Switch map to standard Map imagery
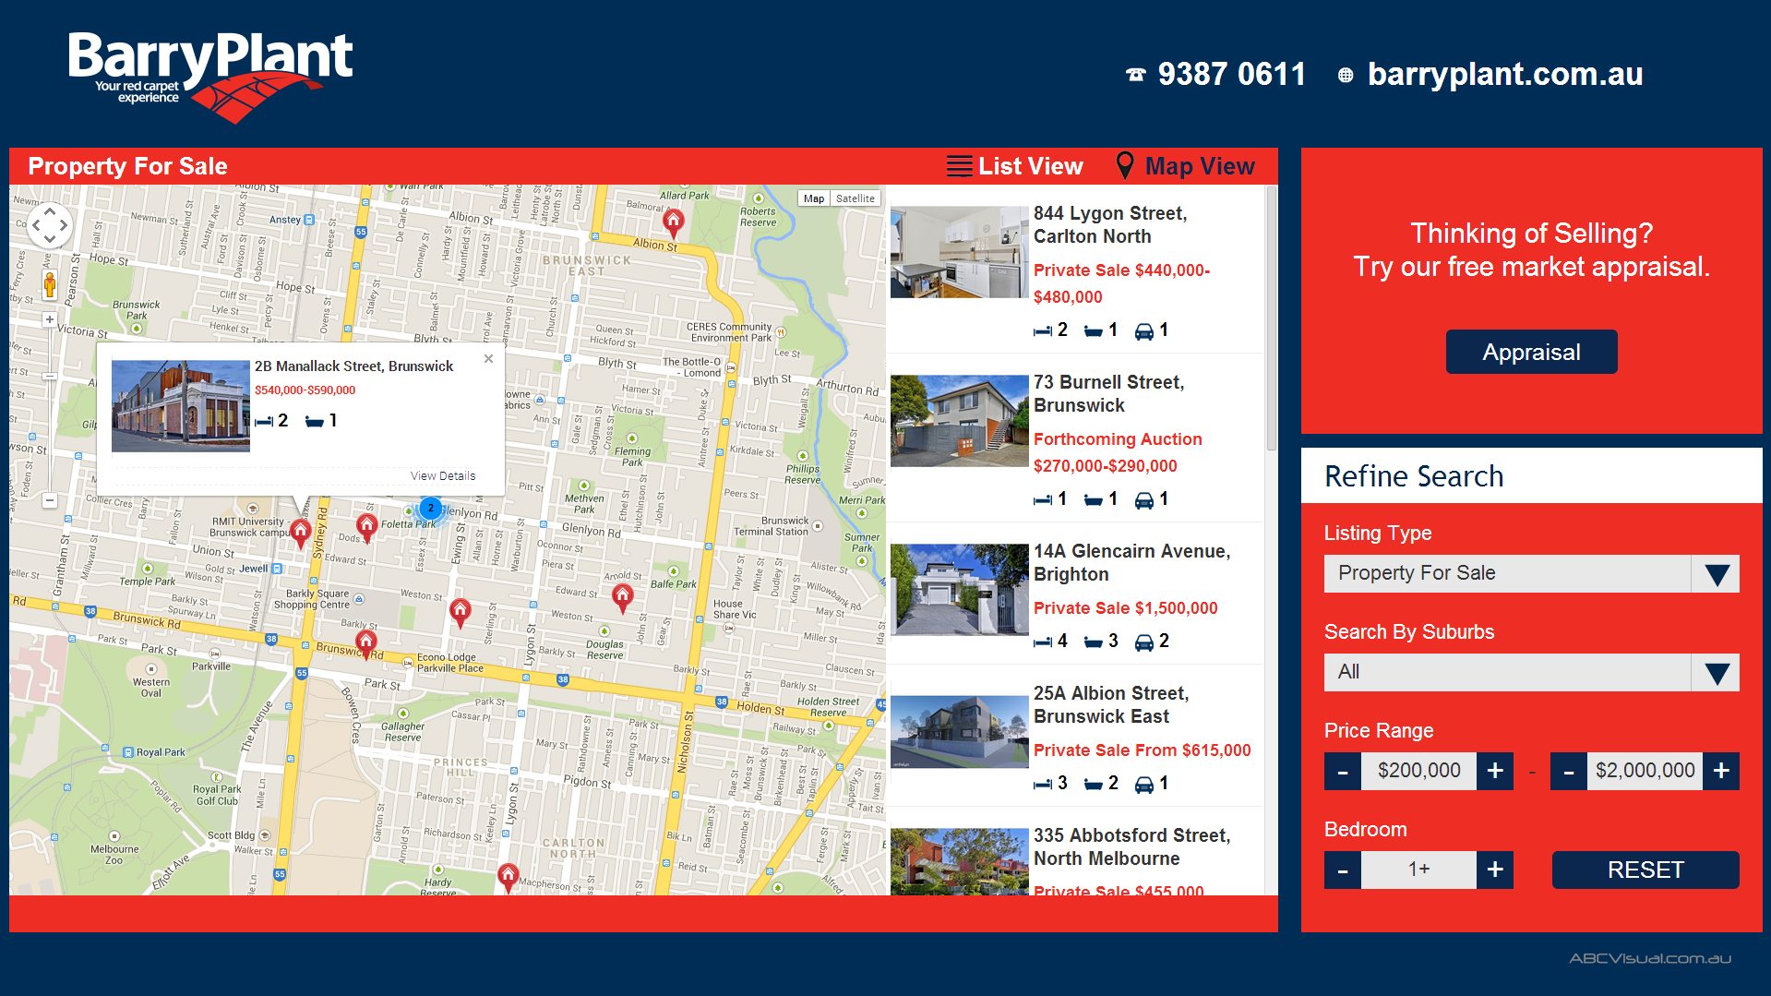The width and height of the screenshot is (1771, 996). (x=813, y=198)
